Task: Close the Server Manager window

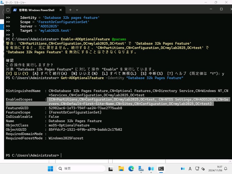Action: click(x=227, y=2)
